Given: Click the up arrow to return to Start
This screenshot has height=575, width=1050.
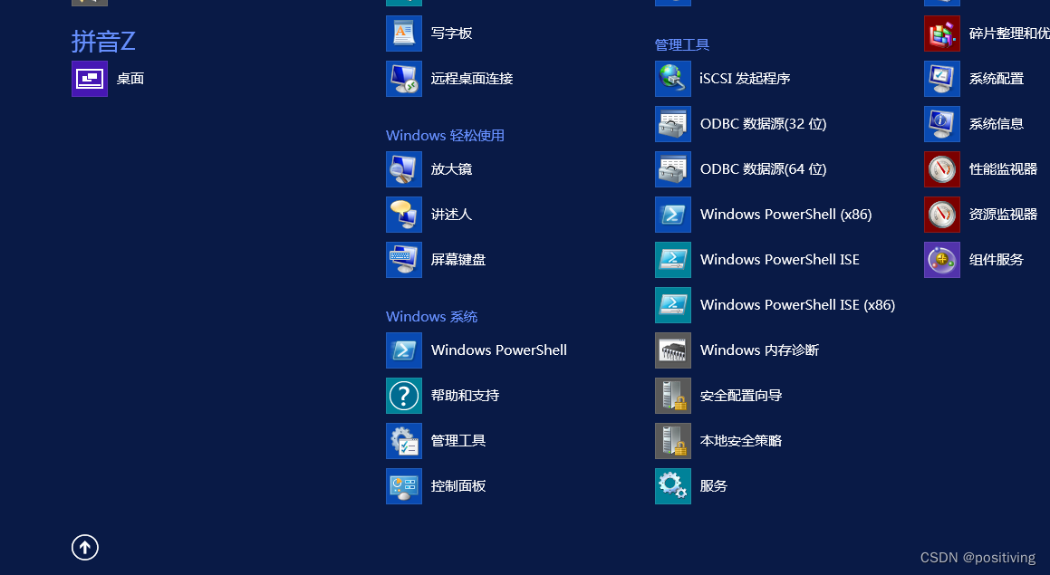Looking at the screenshot, I should [x=85, y=548].
